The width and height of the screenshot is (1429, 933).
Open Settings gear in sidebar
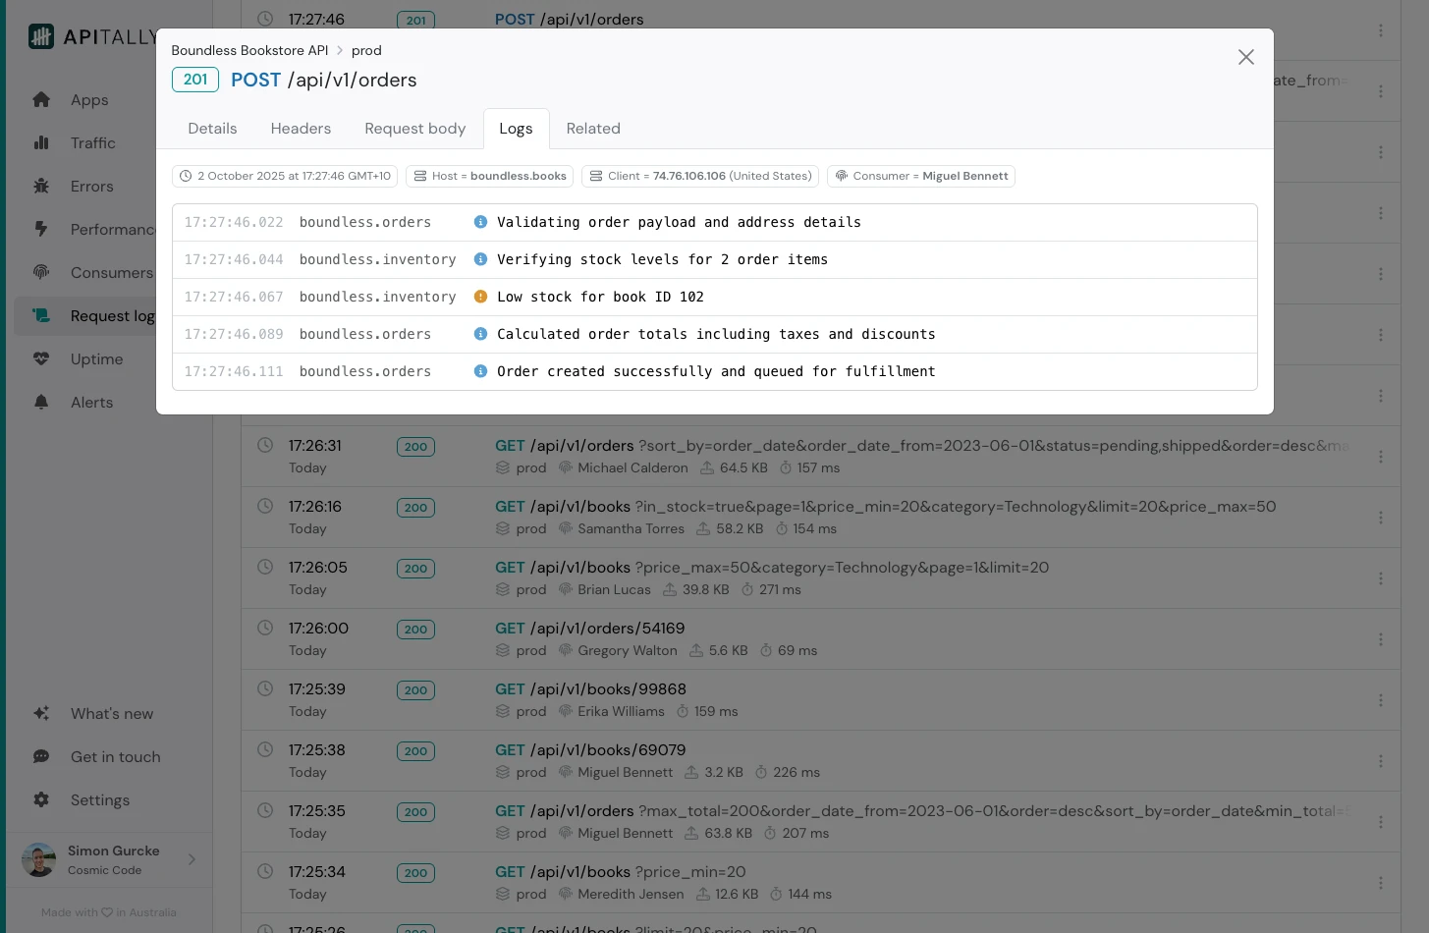point(41,799)
